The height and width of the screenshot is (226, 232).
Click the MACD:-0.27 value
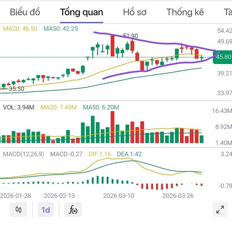point(66,154)
